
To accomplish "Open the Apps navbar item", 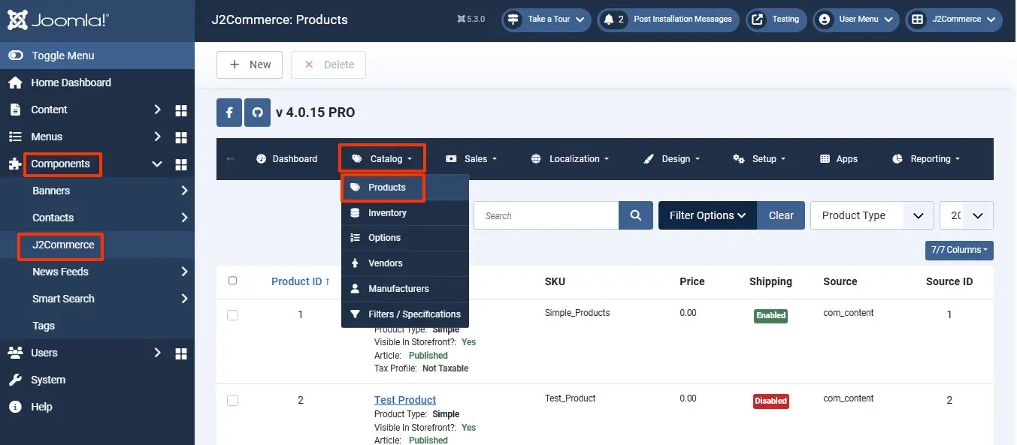I will pos(838,159).
